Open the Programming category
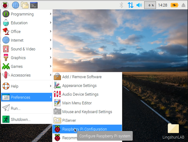 (27, 14)
